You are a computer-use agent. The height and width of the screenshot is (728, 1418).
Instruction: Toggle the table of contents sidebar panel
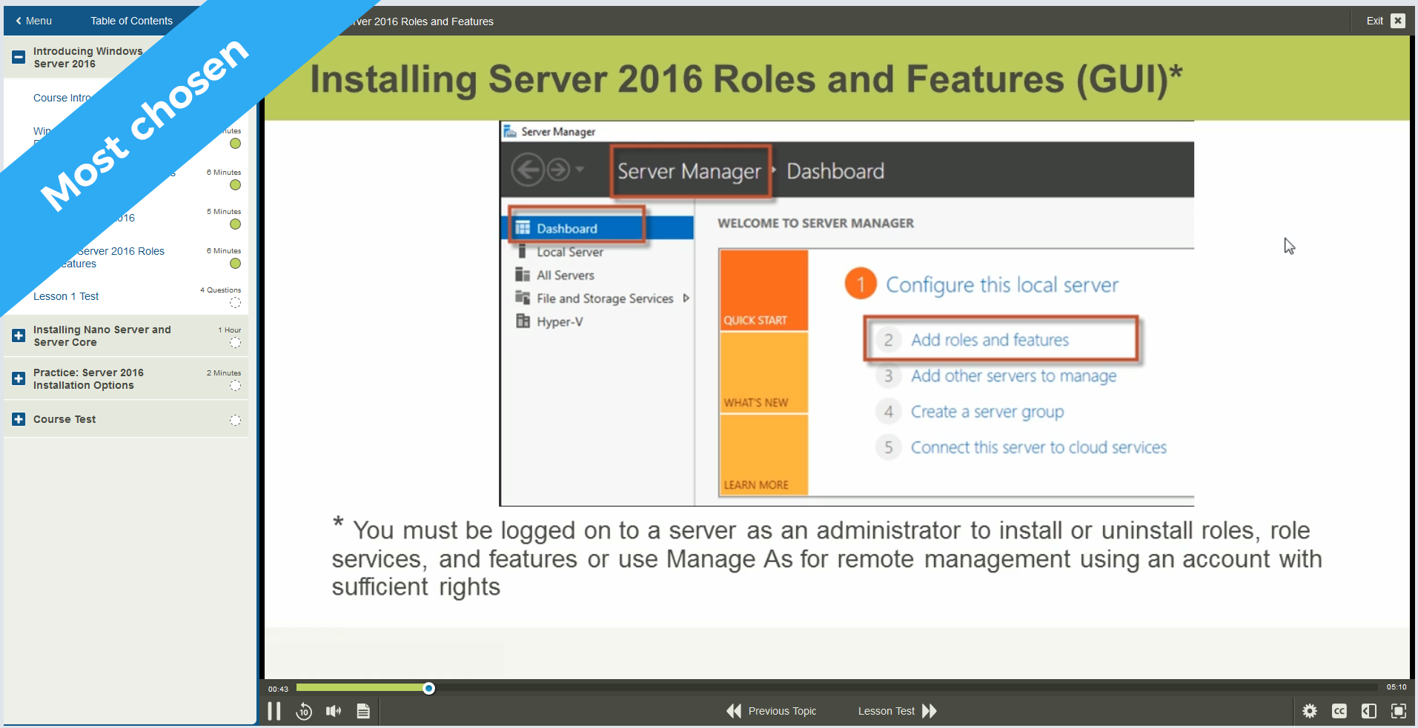[1369, 711]
